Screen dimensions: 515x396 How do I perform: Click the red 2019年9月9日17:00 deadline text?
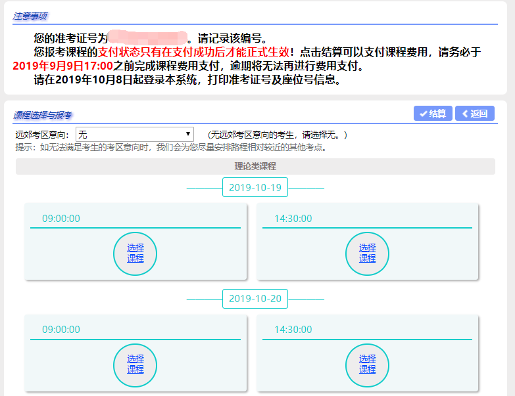point(62,66)
